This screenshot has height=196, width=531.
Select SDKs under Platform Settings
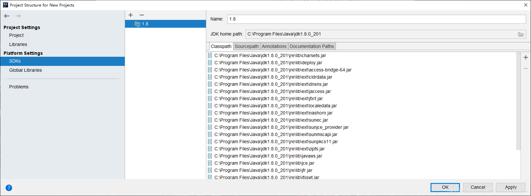pos(63,61)
